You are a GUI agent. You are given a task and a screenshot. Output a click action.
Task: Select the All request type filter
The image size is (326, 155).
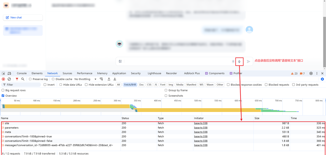pyautogui.click(x=118, y=85)
